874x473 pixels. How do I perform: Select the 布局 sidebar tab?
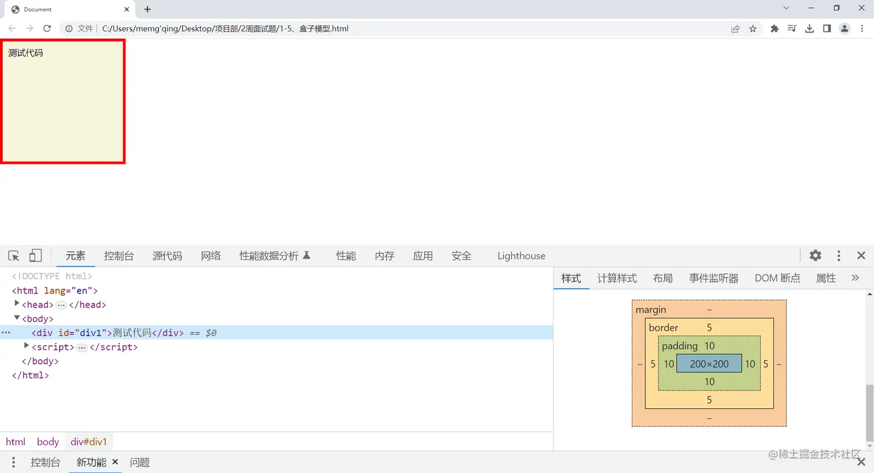pyautogui.click(x=663, y=278)
